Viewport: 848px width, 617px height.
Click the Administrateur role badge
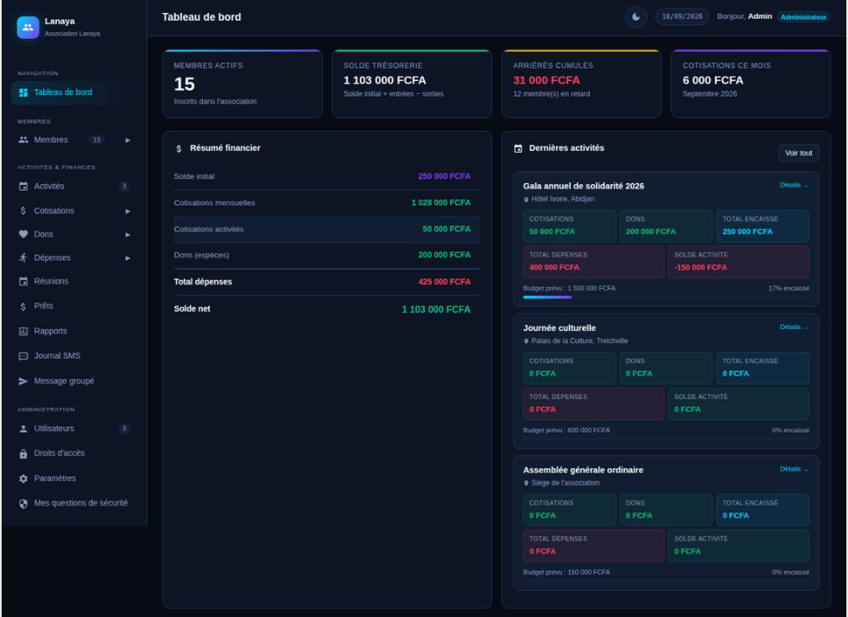tap(803, 16)
